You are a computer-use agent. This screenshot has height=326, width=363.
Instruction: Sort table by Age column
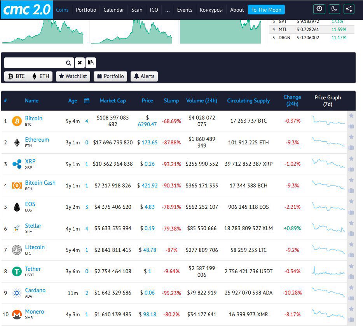[73, 101]
